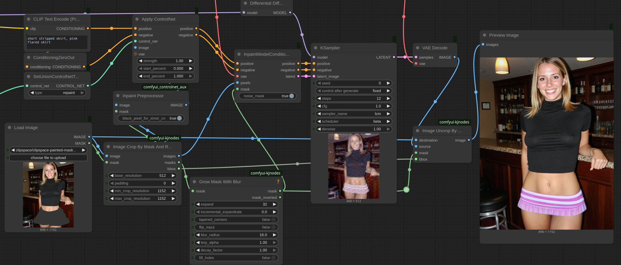Open help for Grow Mask With Blur
Screen dimensions: 621x265
click(x=278, y=182)
